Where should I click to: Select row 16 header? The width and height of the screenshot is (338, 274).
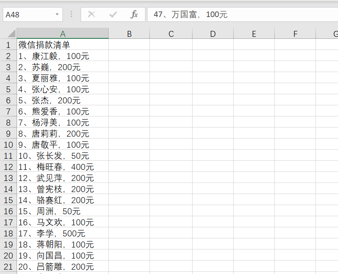coord(8,211)
